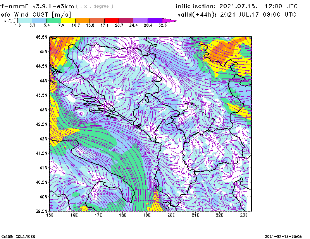Screen dimensions: 310x239
Task: Click the timestamp '2021-07-15-23:05'
Action: point(283,236)
